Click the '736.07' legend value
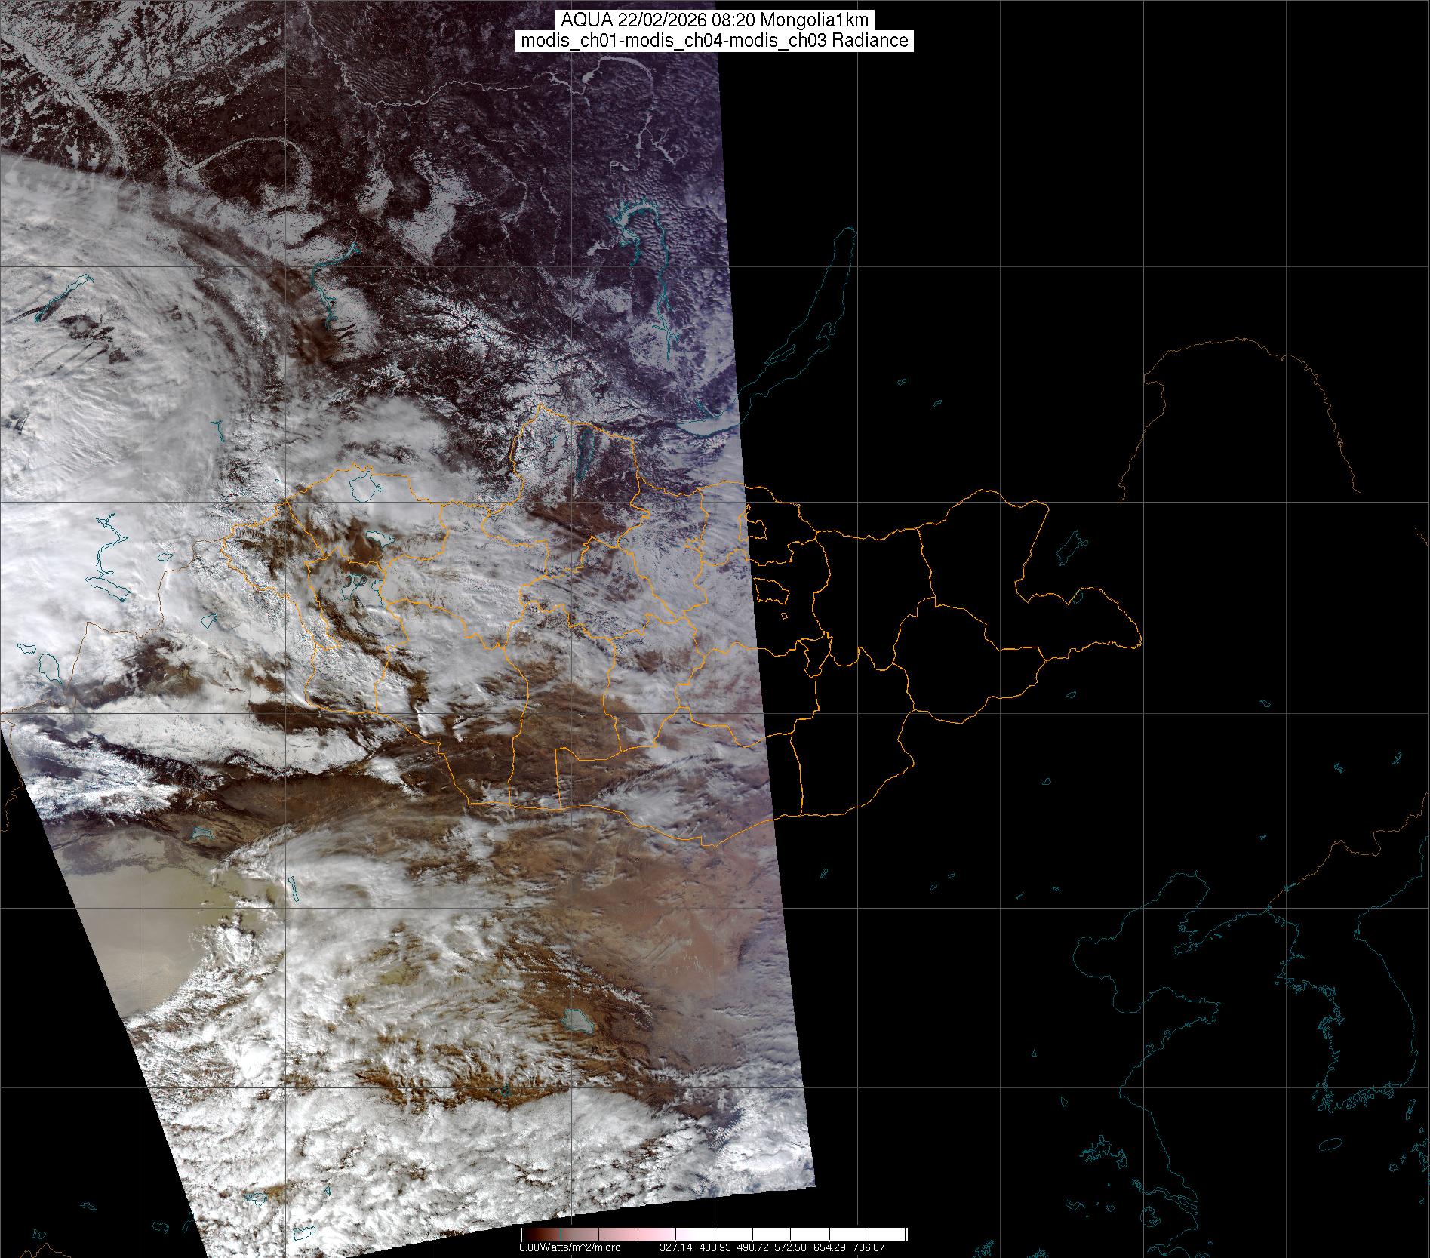Screen dimensions: 1430x1258 pyautogui.click(x=869, y=1247)
